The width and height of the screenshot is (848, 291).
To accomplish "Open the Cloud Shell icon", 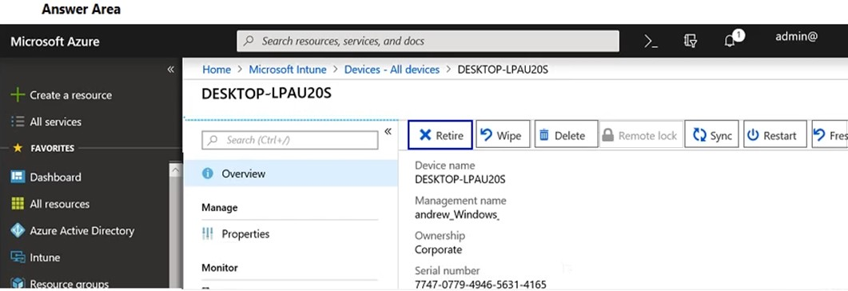I will pos(651,41).
